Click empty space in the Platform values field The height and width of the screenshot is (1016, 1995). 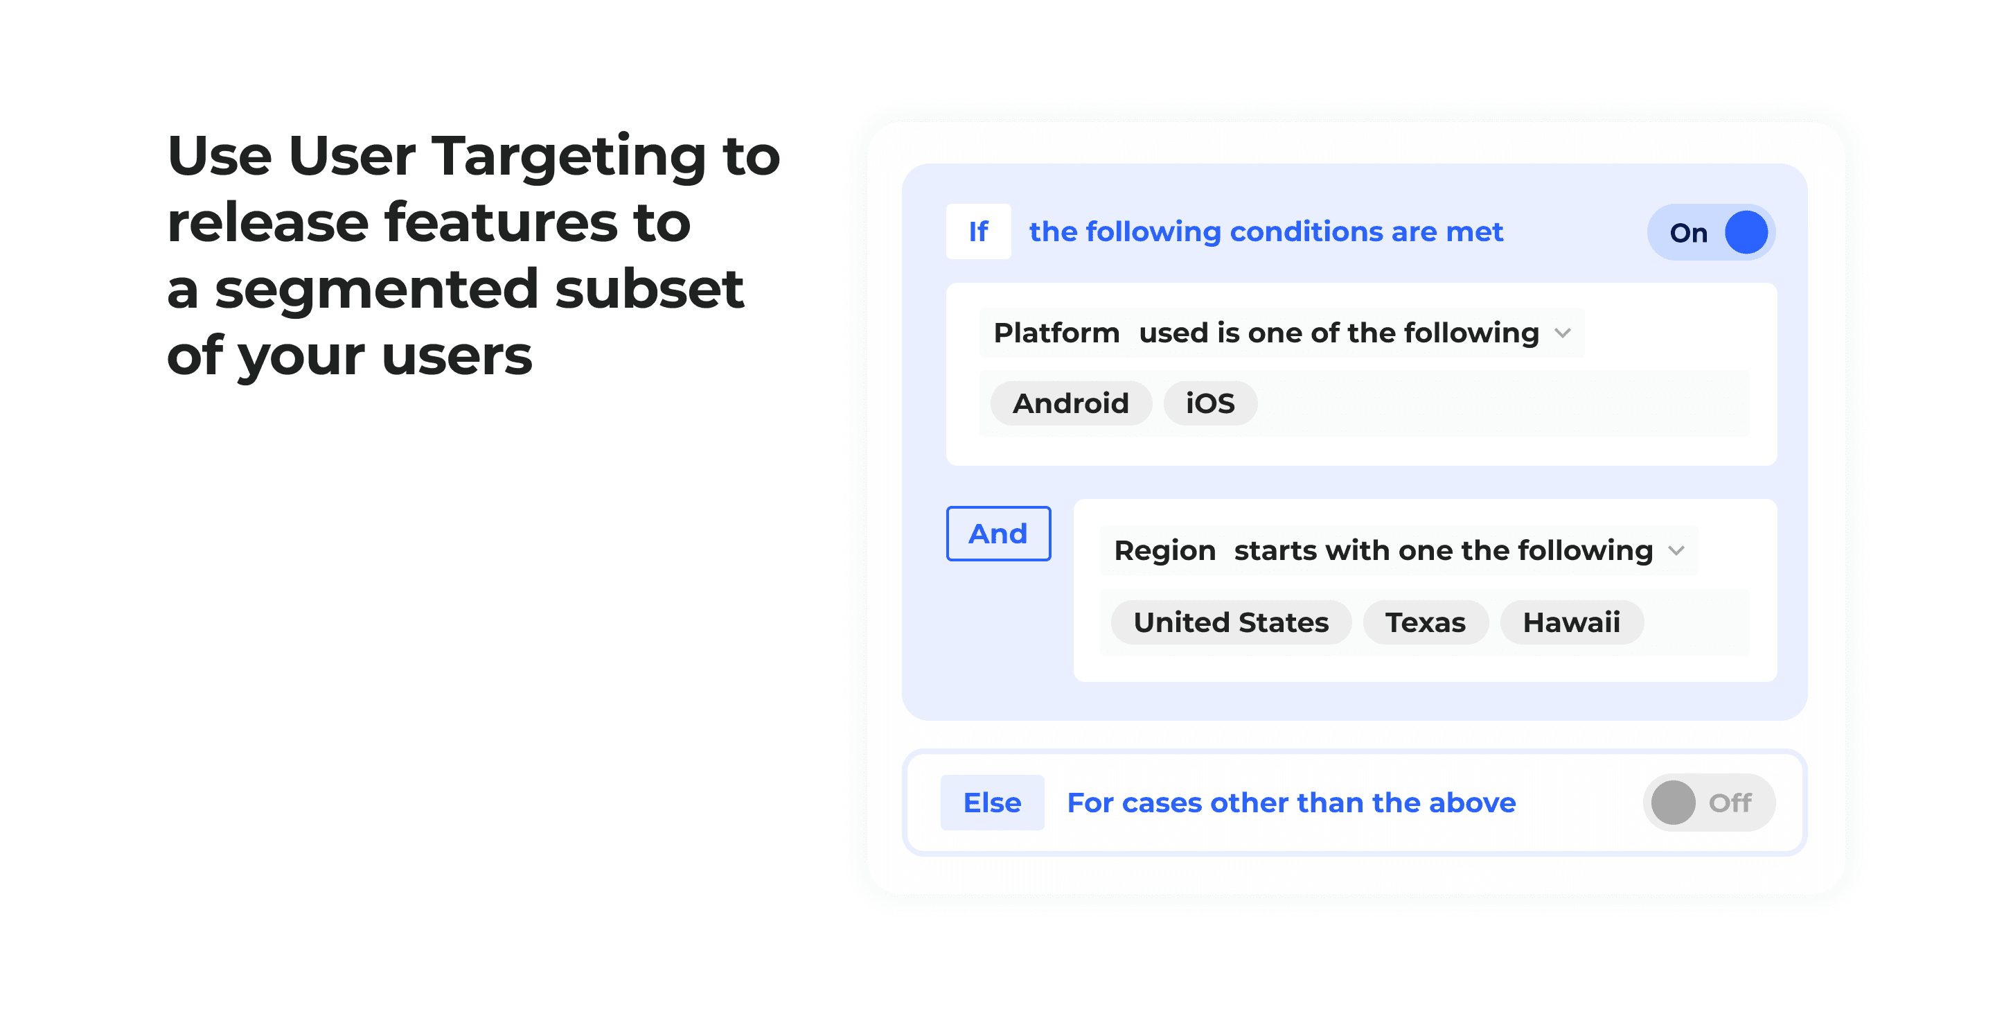pos(1502,404)
